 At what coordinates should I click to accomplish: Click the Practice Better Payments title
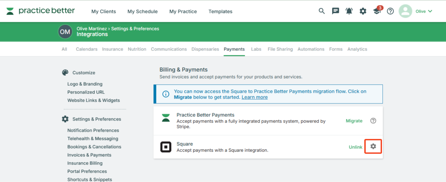205,115
